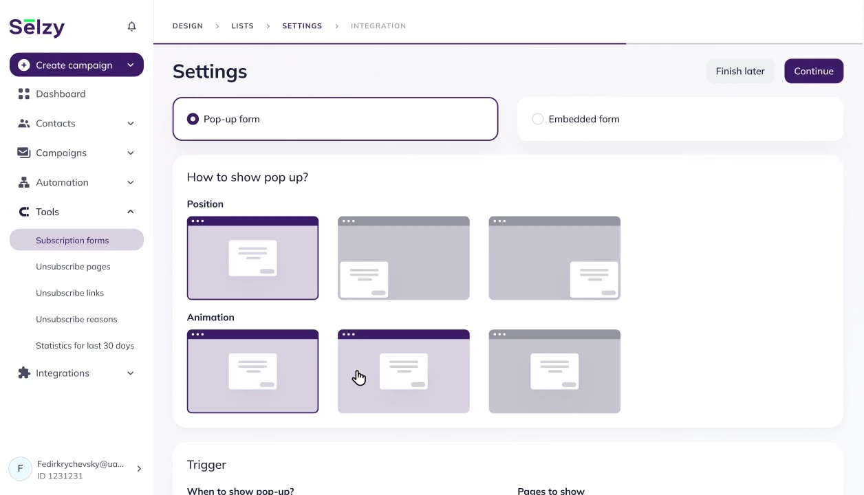The height and width of the screenshot is (495, 864).
Task: Click the Selzy logo
Action: point(37,27)
